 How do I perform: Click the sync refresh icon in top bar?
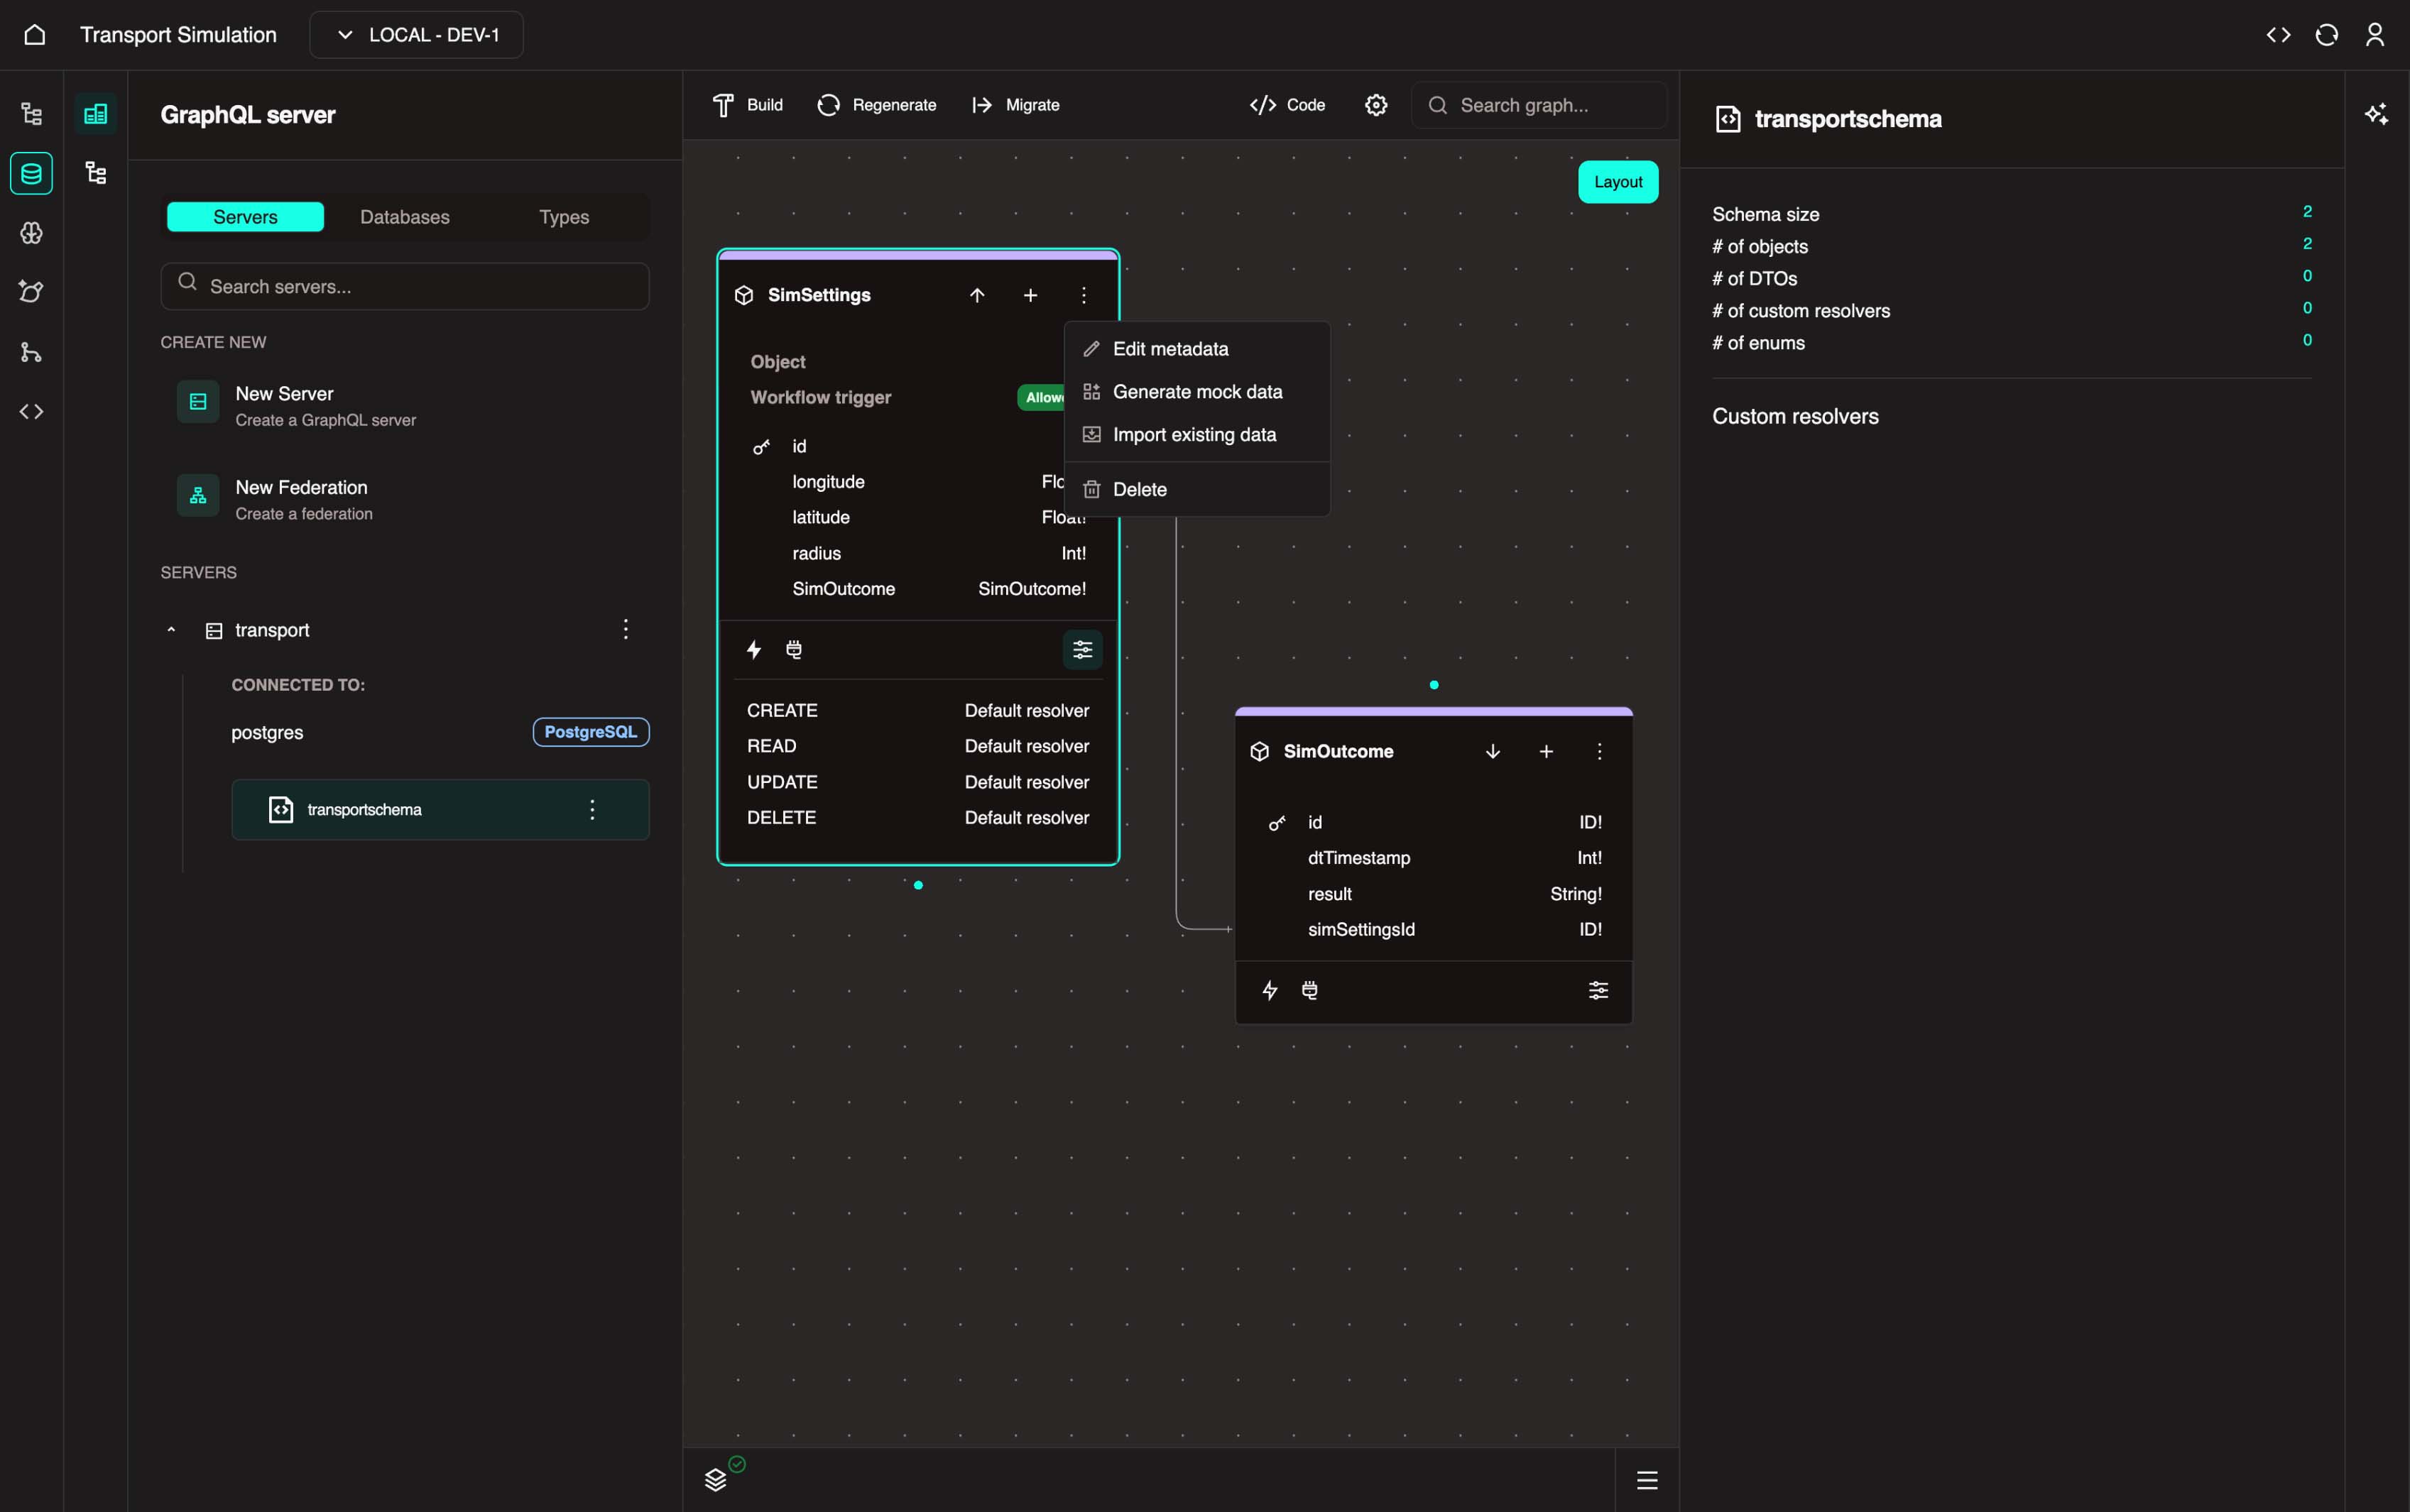pyautogui.click(x=2326, y=35)
